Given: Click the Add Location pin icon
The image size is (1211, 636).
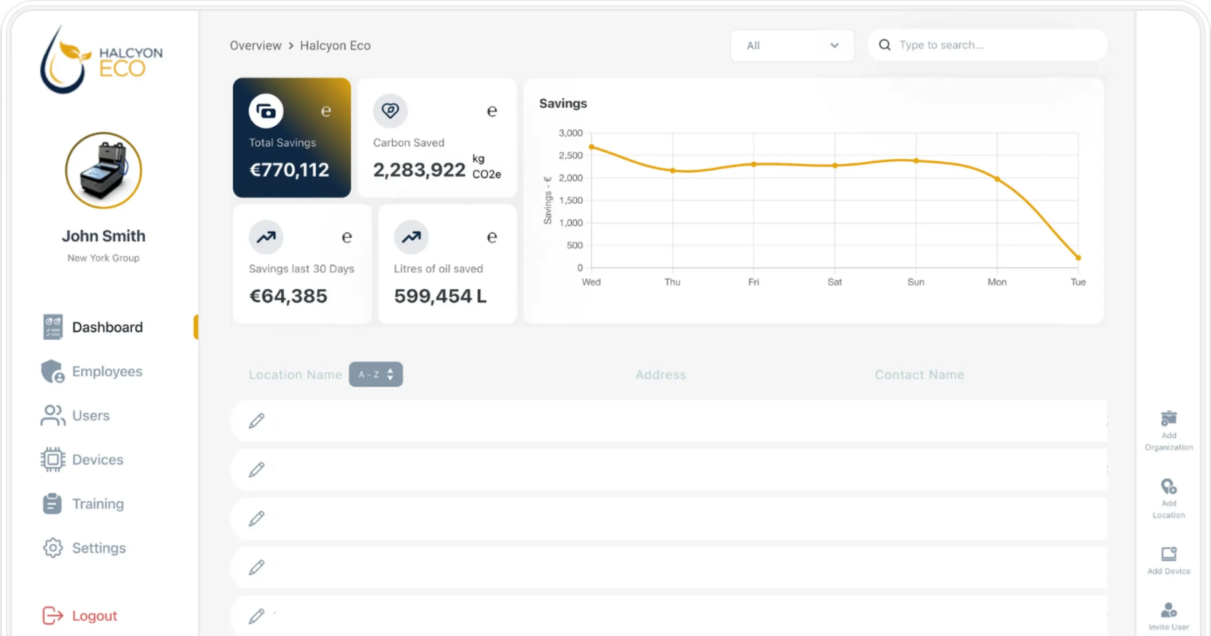Looking at the screenshot, I should coord(1168,487).
